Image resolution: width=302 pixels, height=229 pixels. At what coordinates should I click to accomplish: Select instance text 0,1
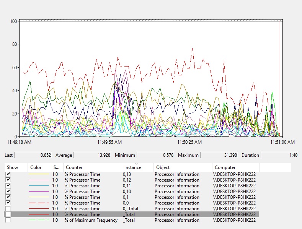126,197
